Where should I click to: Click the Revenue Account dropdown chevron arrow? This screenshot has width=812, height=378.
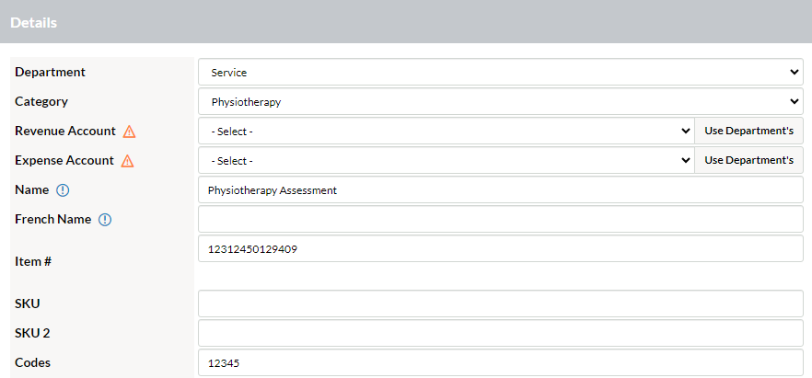click(x=685, y=131)
